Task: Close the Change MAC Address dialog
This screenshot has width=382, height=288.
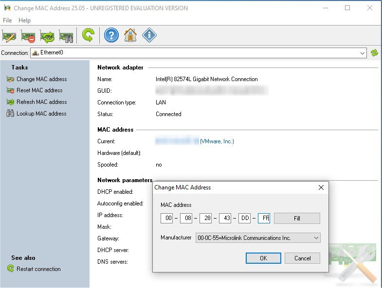Action: (321, 187)
